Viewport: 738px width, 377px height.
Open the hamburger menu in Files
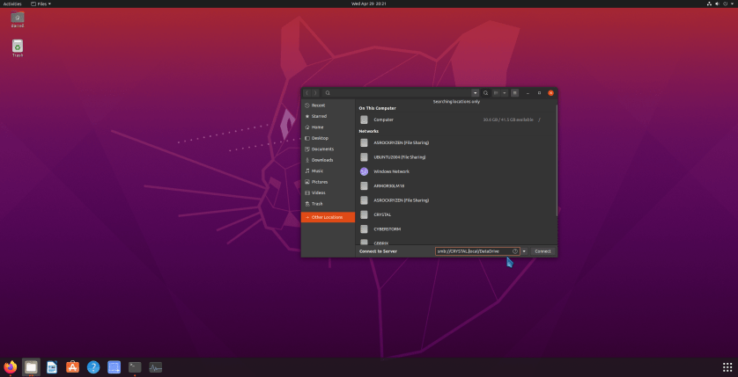(x=515, y=92)
